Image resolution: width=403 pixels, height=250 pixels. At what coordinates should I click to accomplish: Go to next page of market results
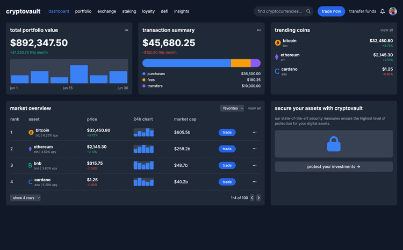258,198
